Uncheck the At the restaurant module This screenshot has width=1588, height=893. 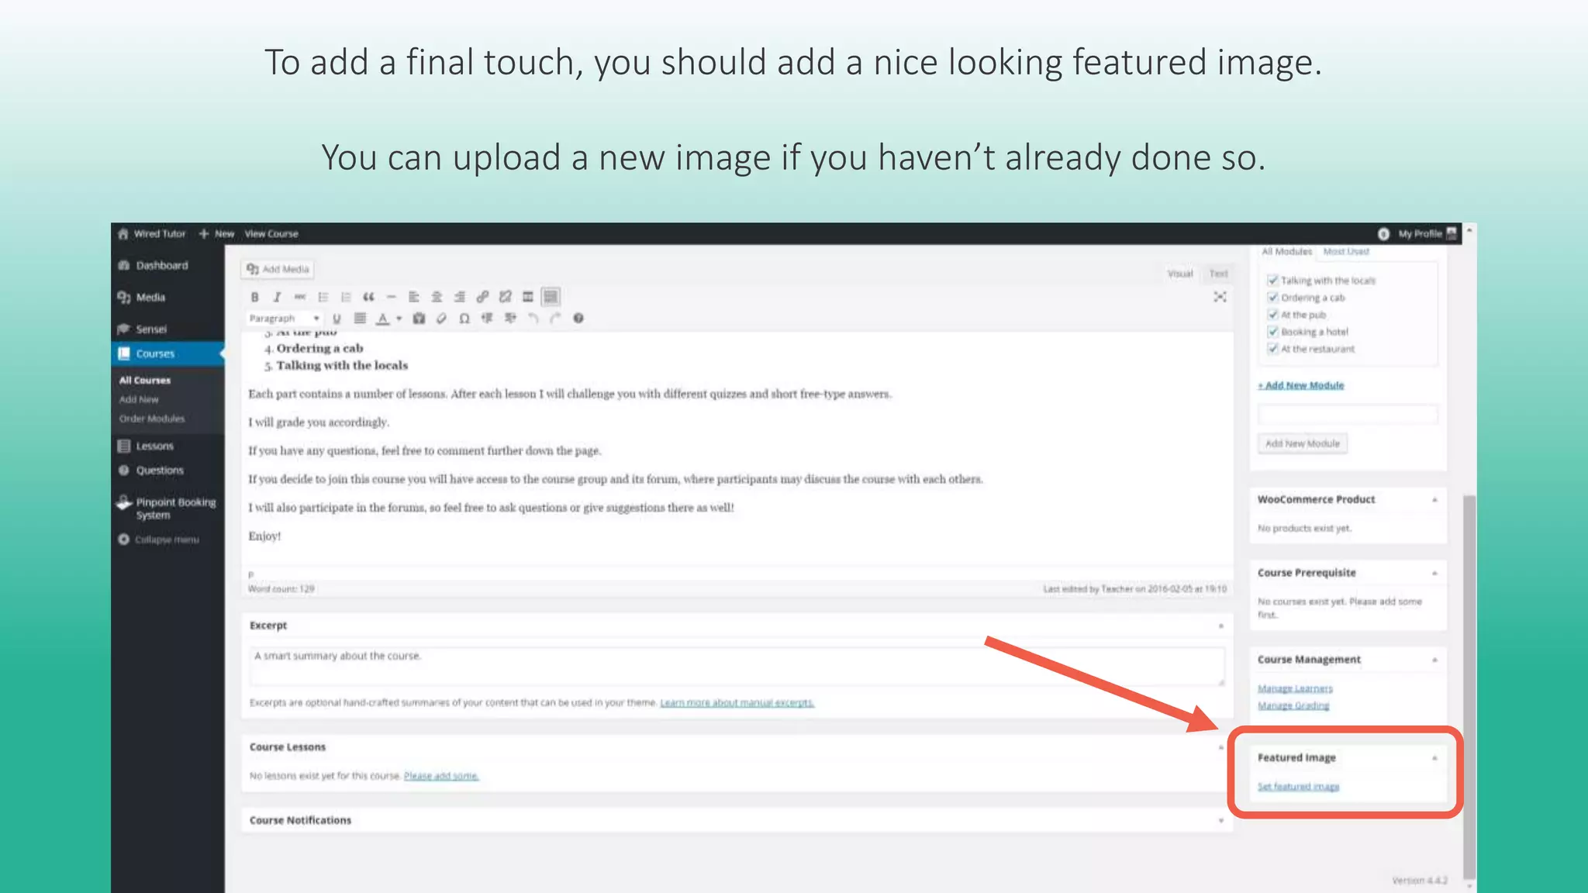coord(1272,349)
